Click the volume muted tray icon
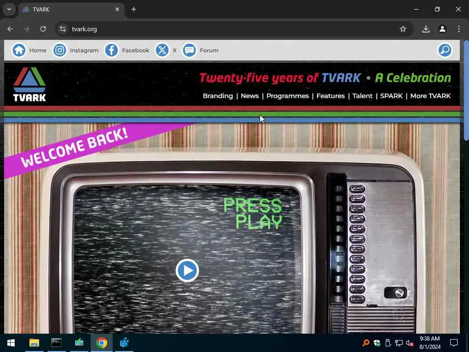Image resolution: width=469 pixels, height=352 pixels. (409, 343)
